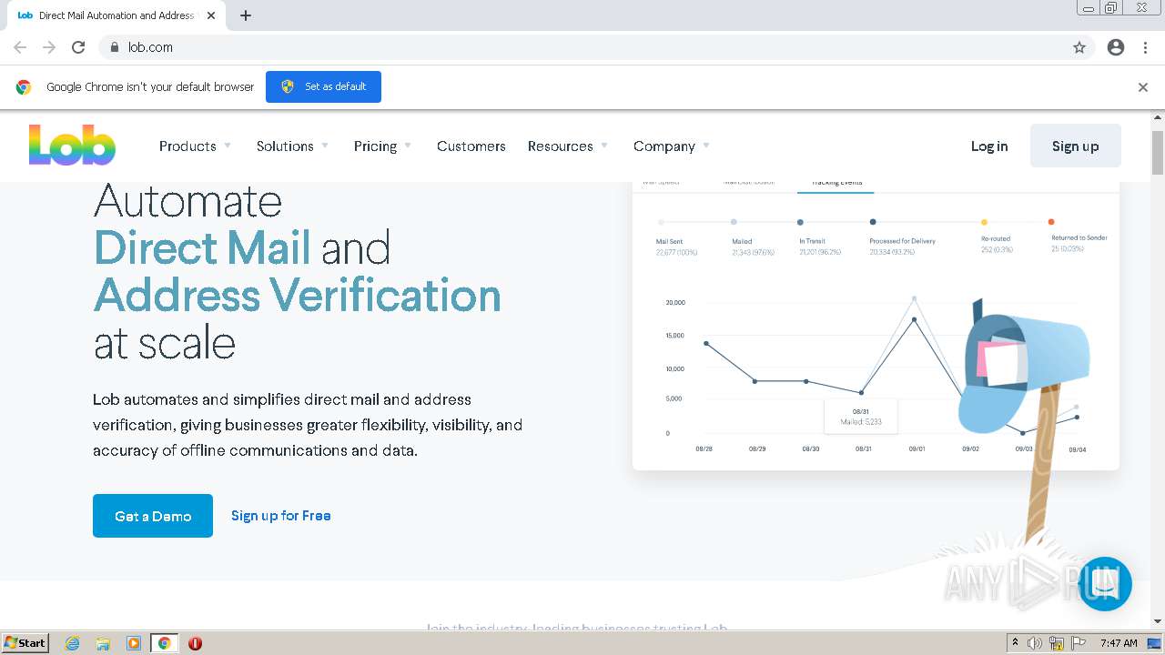Click the 20,000 y-axis label

(x=675, y=302)
